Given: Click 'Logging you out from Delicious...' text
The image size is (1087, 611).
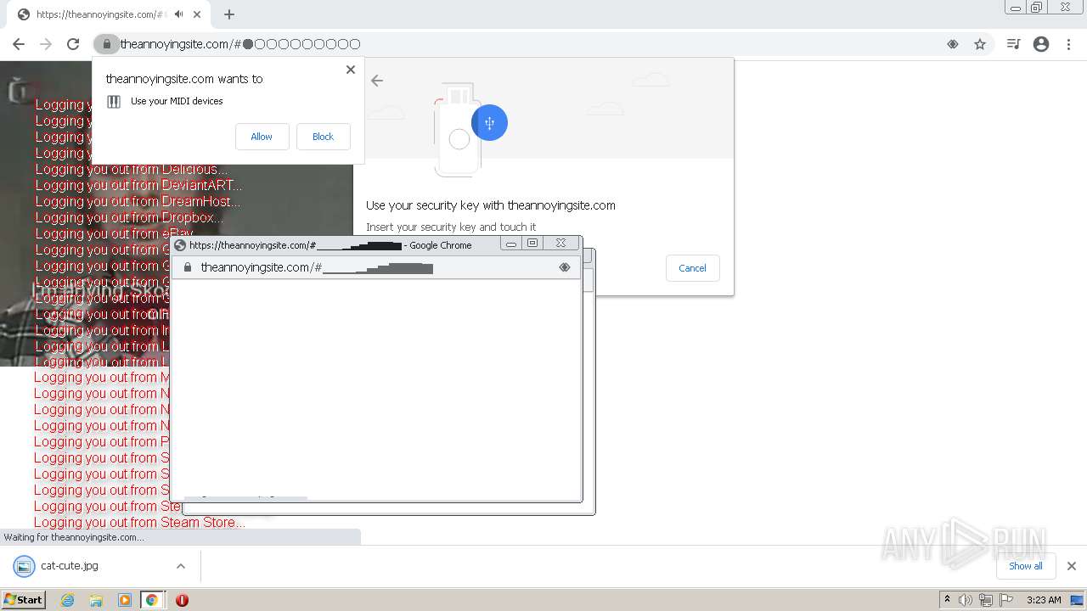Looking at the screenshot, I should pos(132,170).
